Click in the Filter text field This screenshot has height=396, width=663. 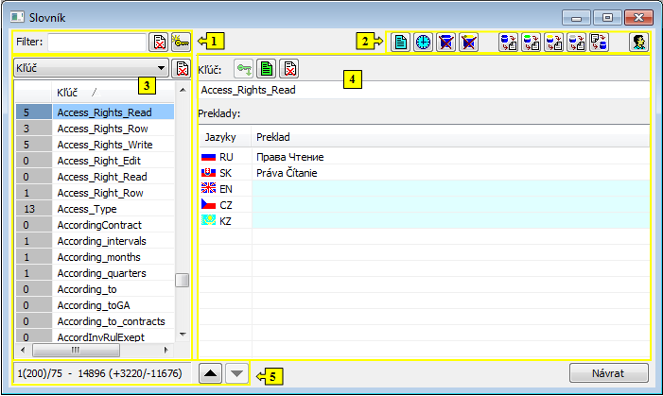tap(97, 42)
